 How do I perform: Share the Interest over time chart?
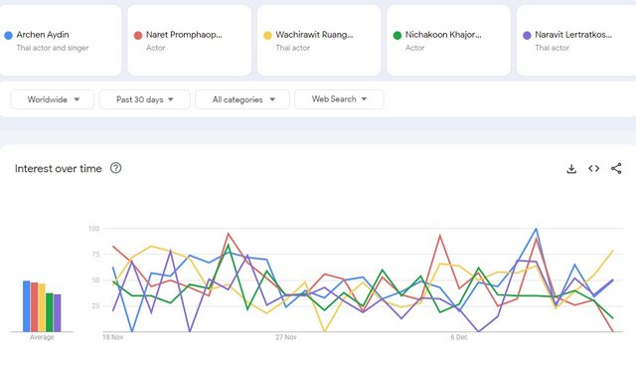(x=616, y=168)
